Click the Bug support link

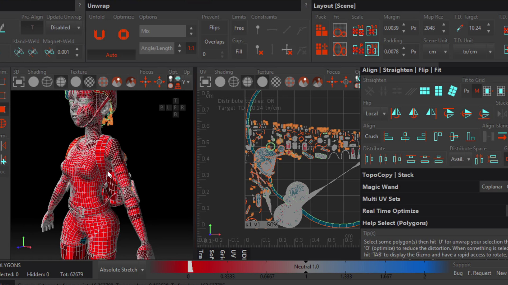click(x=458, y=273)
